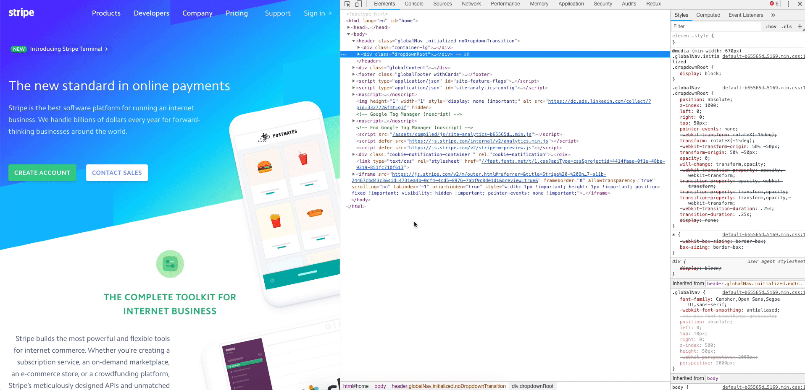
Task: Select the Styles pane tab
Action: click(681, 15)
